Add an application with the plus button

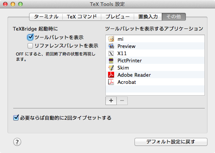(111, 101)
